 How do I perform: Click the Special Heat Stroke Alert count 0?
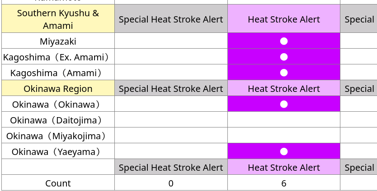point(171,183)
